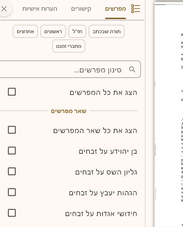The width and height of the screenshot is (183, 227).
Task: Close the commentaries side panel
Action: (4, 9)
